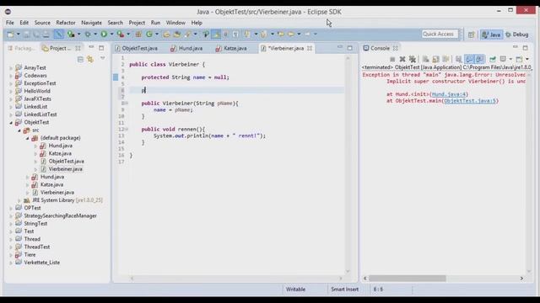
Task: Open the Window menu
Action: point(175,23)
